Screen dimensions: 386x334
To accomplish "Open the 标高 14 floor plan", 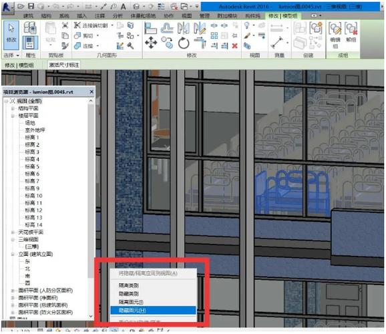I will click(33, 225).
